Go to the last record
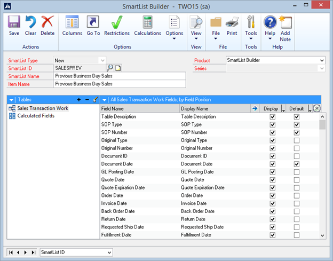 coord(33,252)
